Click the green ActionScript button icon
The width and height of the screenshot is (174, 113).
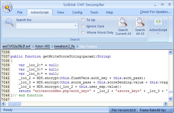(x=158, y=22)
